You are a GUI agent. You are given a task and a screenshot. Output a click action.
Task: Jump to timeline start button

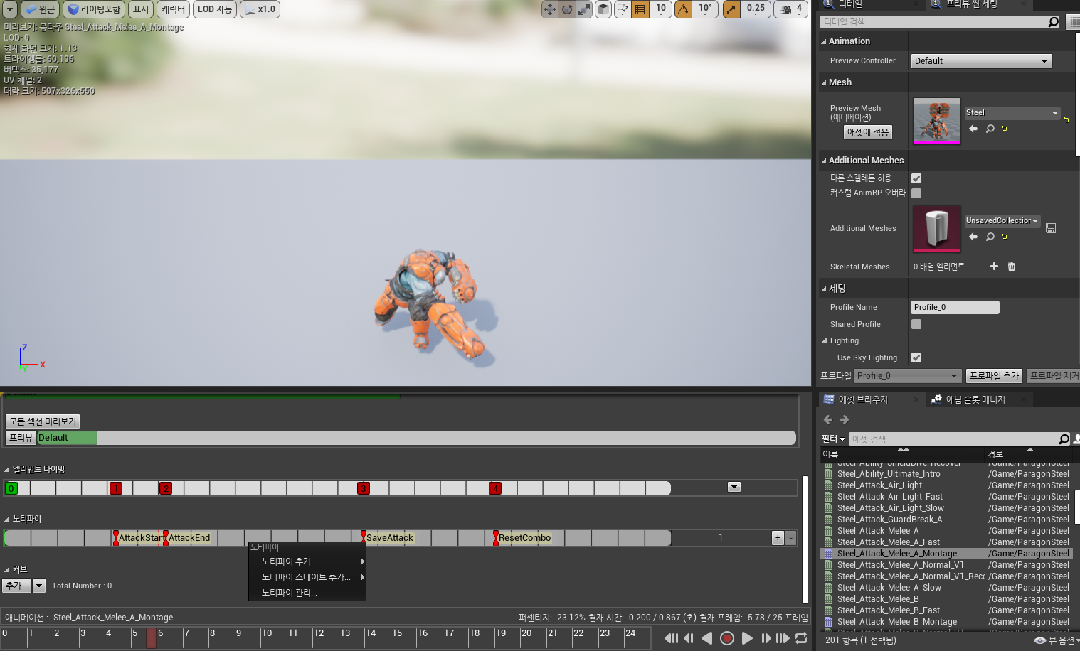coord(671,638)
